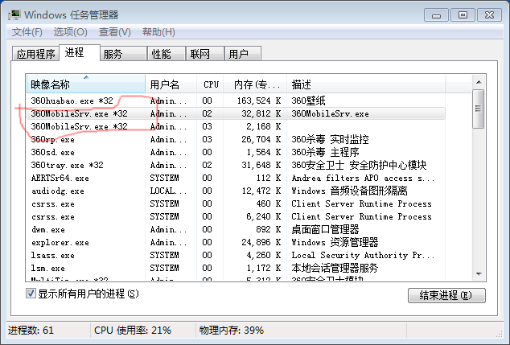Viewport: 510px width, 345px height.
Task: Click the Windows 音频设备图形隔离 description
Action: (349, 191)
